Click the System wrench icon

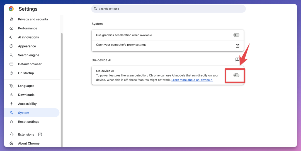click(x=11, y=113)
